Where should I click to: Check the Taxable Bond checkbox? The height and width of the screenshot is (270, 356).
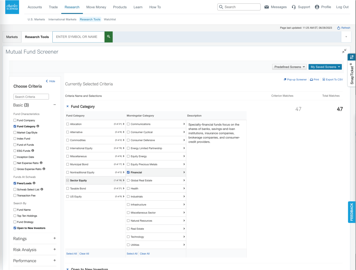pos(68,188)
